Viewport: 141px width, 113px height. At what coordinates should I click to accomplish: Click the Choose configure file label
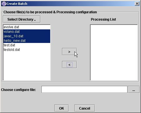pyautogui.click(x=18, y=90)
